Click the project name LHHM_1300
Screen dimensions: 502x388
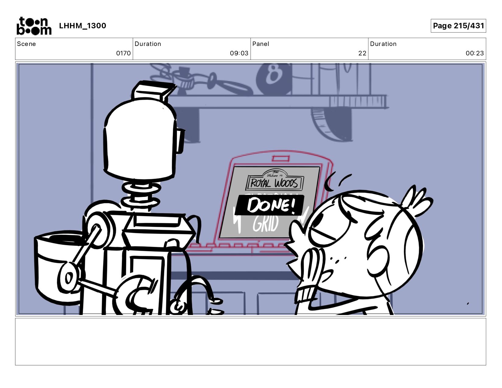pos(82,26)
